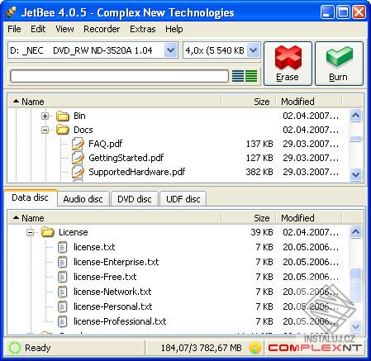Open the View menu
Screen dimensions: 371x361
[64, 29]
